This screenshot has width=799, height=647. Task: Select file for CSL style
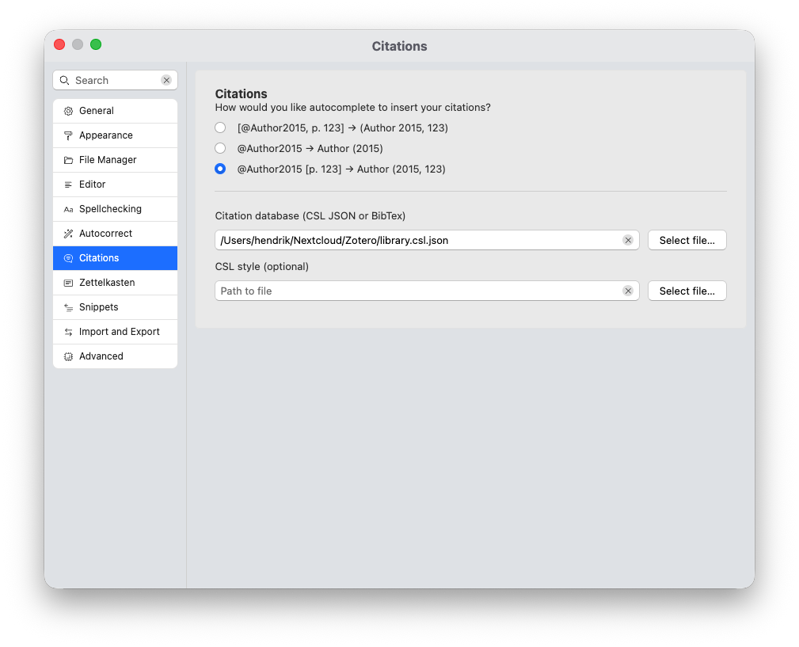[687, 291]
